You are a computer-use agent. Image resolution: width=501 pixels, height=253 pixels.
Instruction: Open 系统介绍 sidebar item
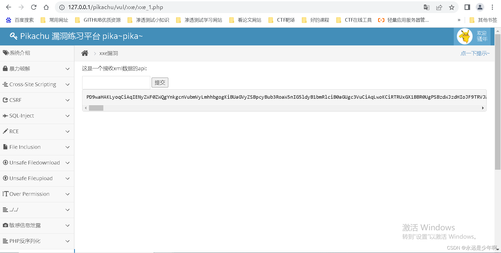(x=37, y=53)
